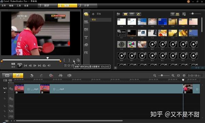Image resolution: width=205 pixels, height=123 pixels.
Task: Click the voice track header icon
Action: point(11,111)
